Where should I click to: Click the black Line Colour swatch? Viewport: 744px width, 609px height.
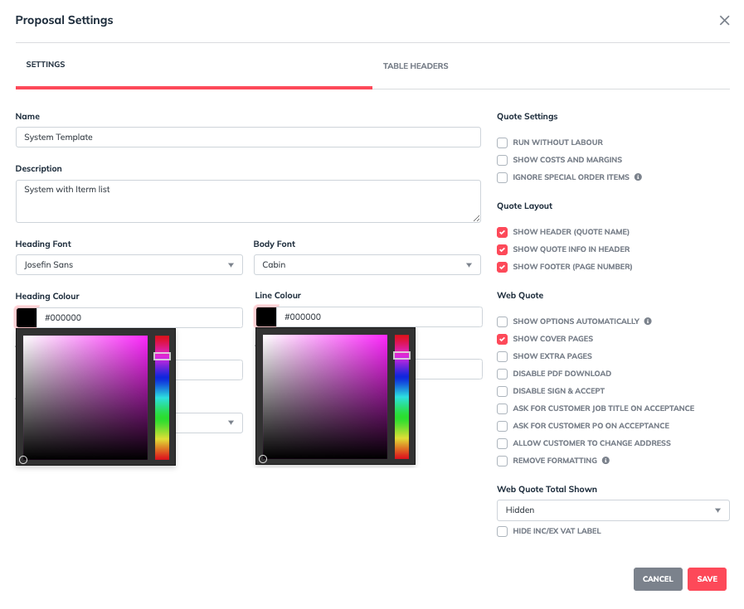click(x=266, y=317)
